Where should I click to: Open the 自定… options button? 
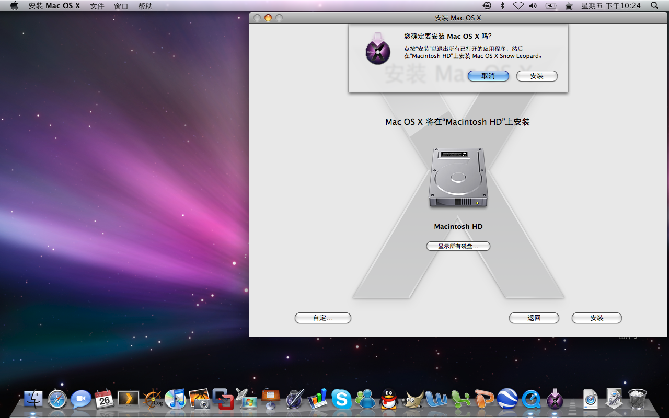click(323, 318)
